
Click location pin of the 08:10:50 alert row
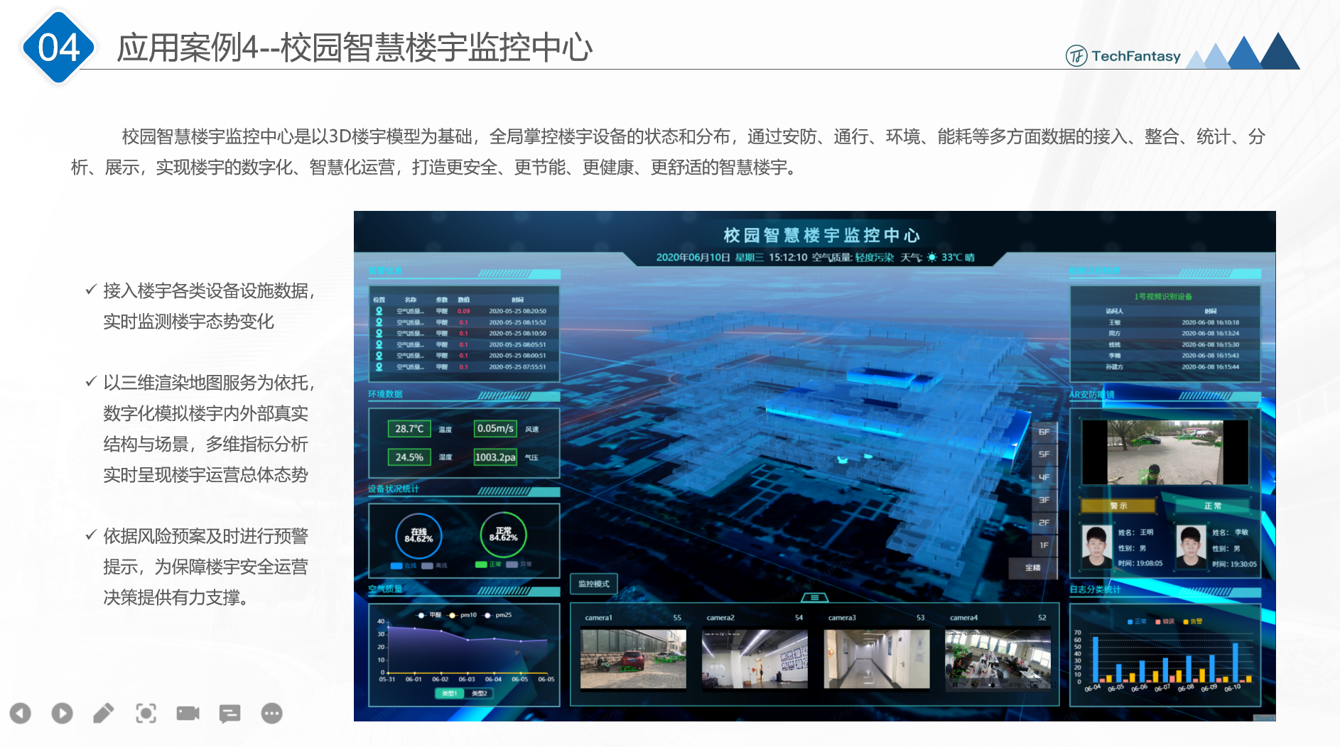(x=379, y=333)
